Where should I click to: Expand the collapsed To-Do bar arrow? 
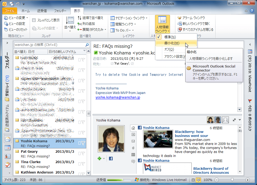click(250, 45)
